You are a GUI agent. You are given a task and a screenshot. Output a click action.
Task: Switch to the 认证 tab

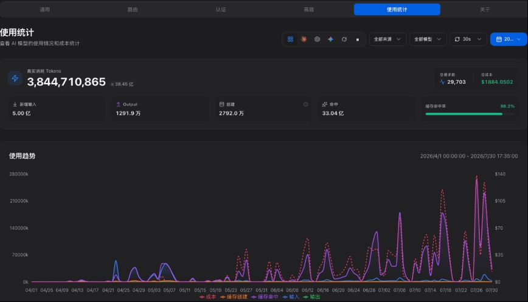(221, 9)
